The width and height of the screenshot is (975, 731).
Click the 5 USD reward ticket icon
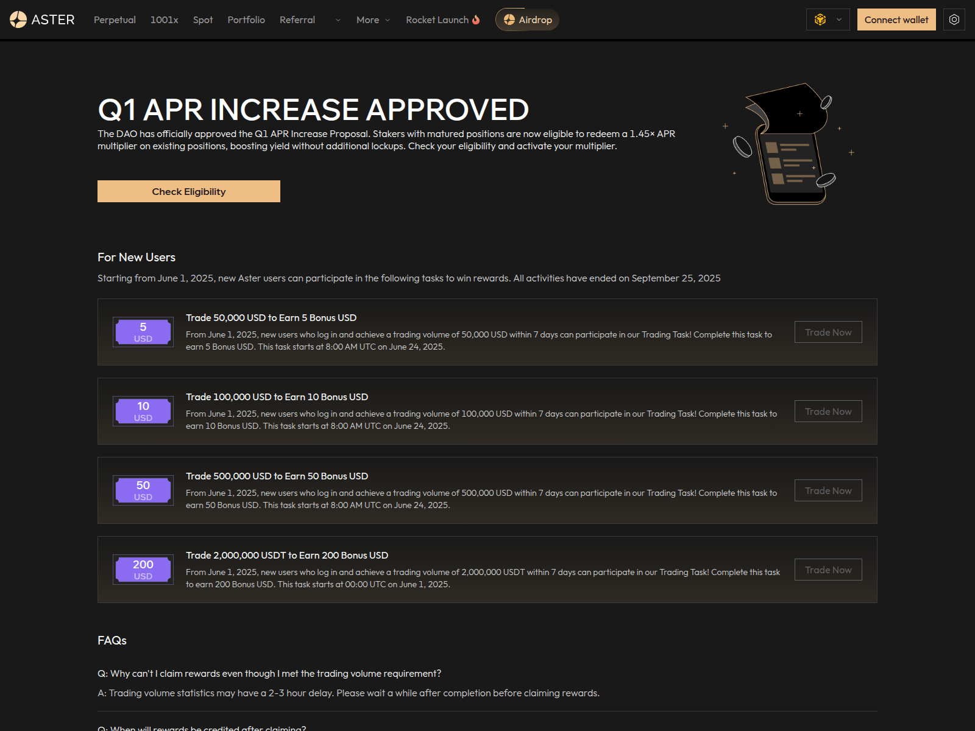[143, 332]
